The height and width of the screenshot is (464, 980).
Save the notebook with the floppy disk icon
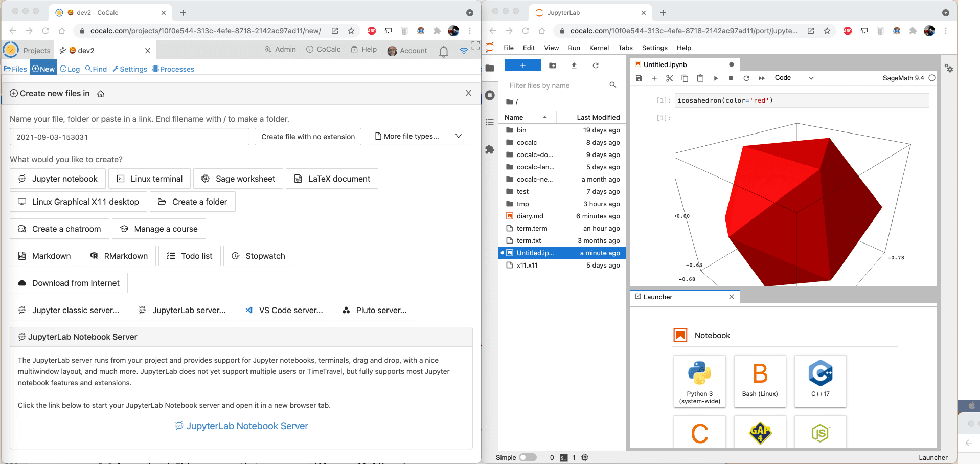pos(639,78)
